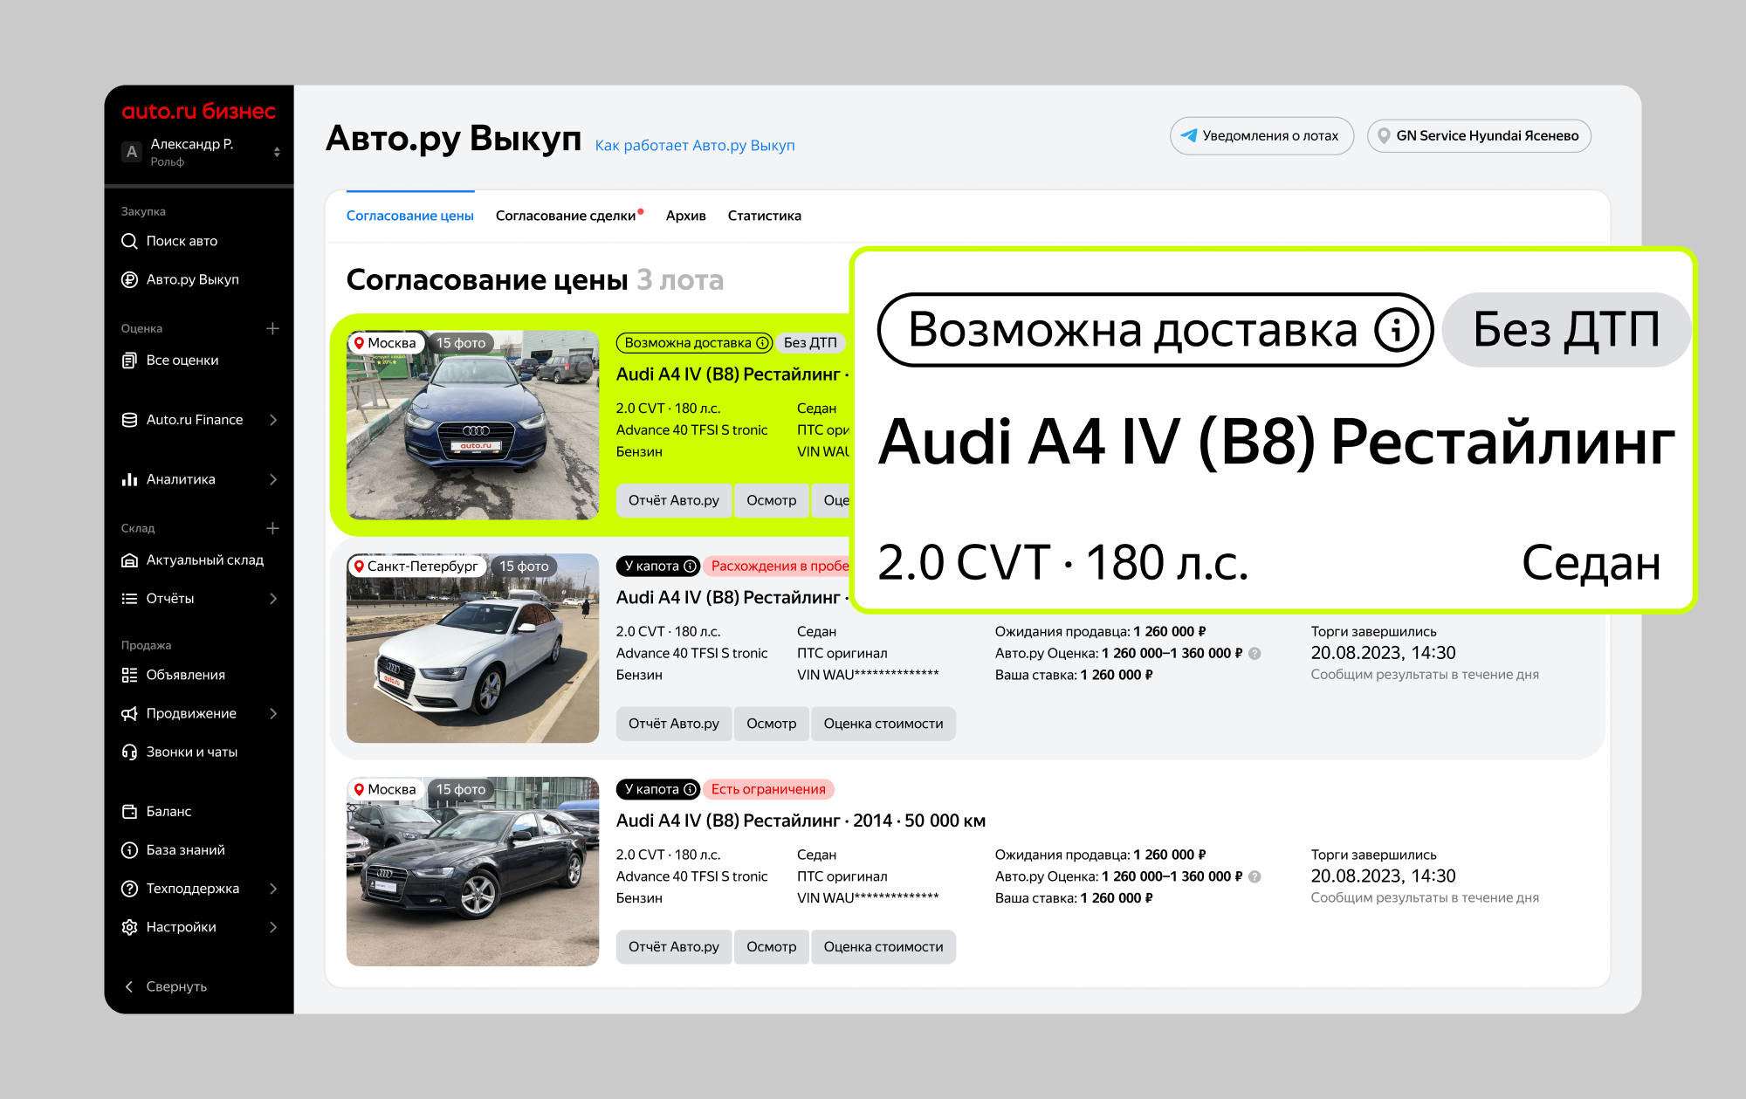Open the Архив tab
Image resolution: width=1746 pixels, height=1099 pixels.
coord(686,216)
